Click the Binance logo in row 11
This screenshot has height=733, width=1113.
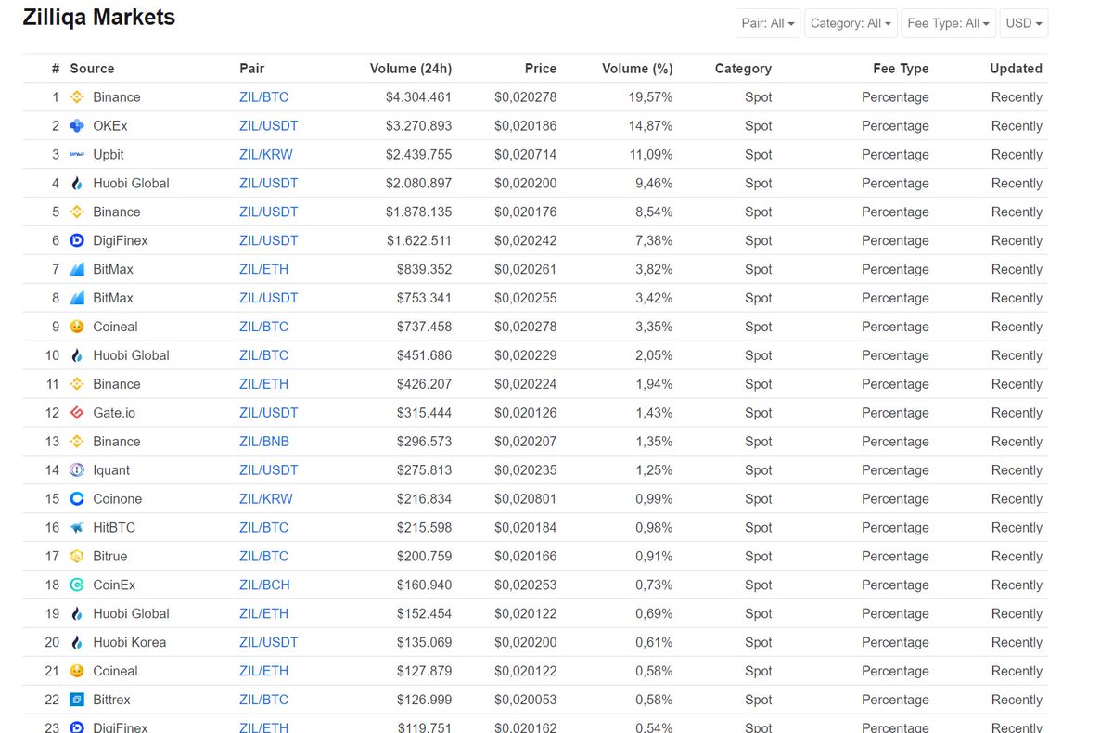point(77,385)
